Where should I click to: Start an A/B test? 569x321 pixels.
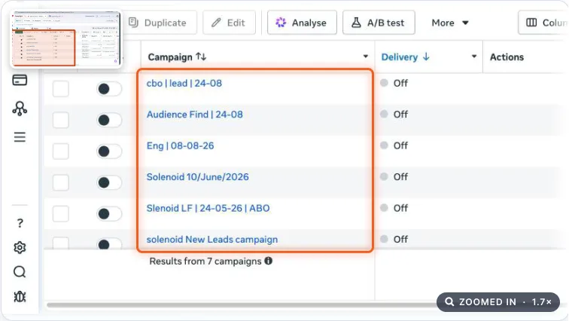tap(379, 23)
